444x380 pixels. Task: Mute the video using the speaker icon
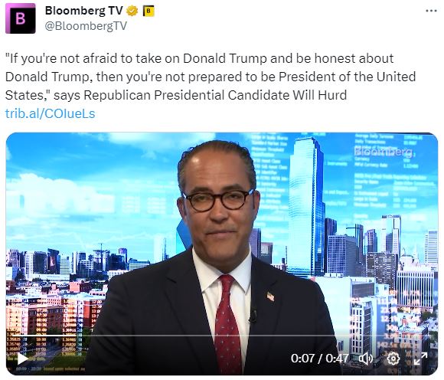coord(366,359)
